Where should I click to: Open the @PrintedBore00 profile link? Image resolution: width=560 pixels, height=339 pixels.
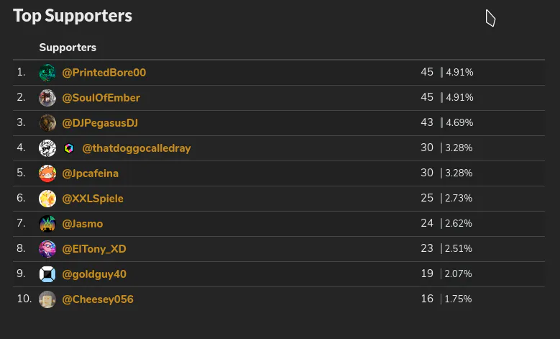[104, 73]
